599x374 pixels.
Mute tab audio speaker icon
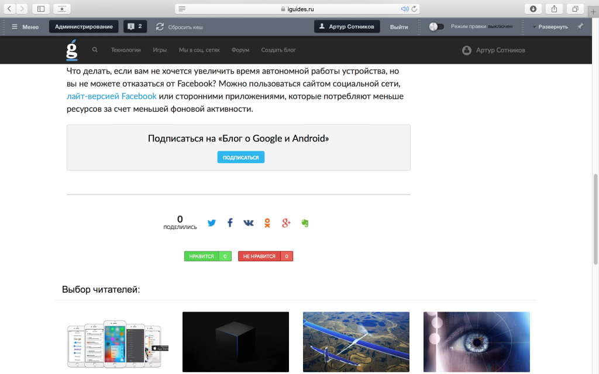click(404, 9)
